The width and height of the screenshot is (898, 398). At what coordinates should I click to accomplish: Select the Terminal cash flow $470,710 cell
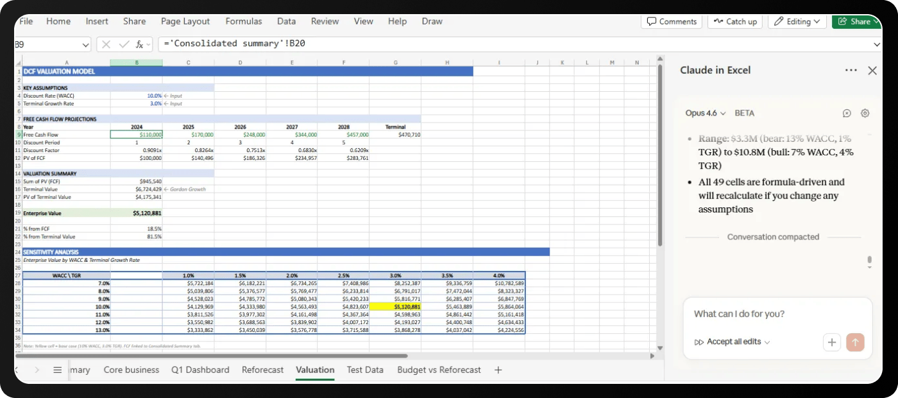(x=395, y=135)
